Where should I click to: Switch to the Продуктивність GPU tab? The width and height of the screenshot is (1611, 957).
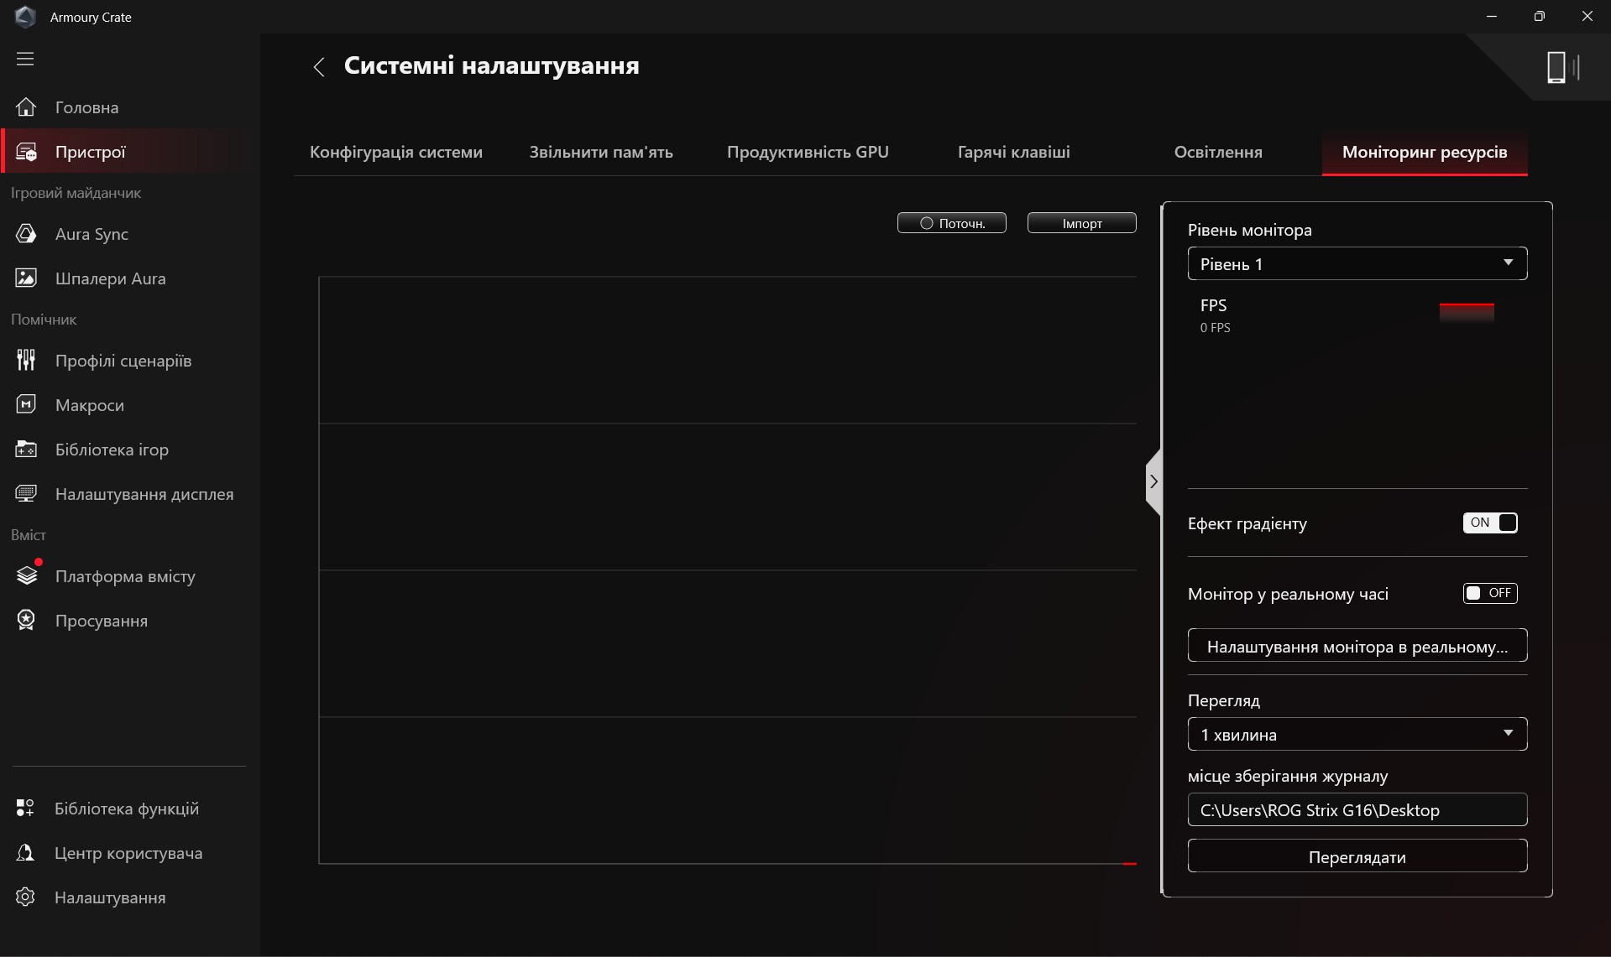(x=807, y=152)
